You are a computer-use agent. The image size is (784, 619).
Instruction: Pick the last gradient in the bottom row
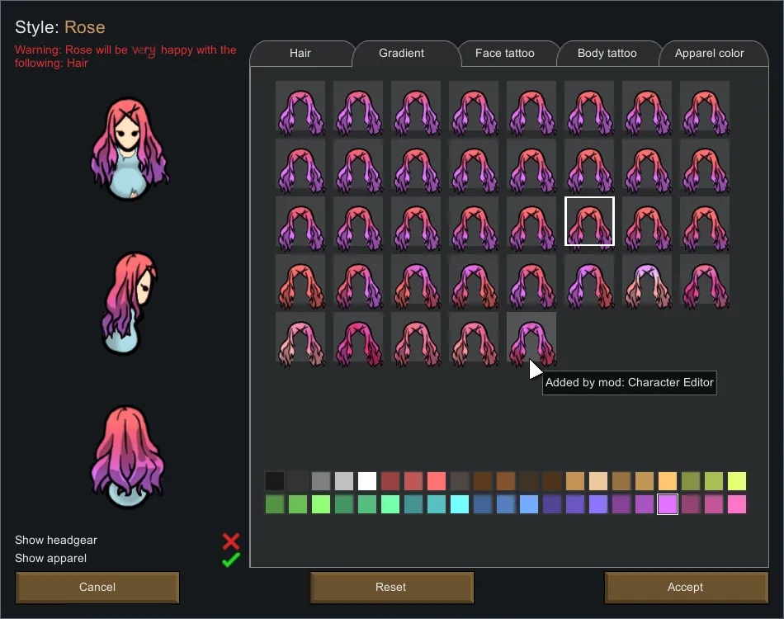tap(531, 337)
